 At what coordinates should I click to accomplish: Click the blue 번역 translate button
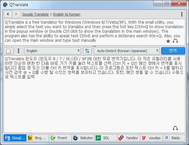point(173,51)
